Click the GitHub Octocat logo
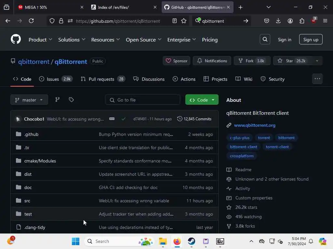The height and width of the screenshot is (249, 333). (16, 39)
